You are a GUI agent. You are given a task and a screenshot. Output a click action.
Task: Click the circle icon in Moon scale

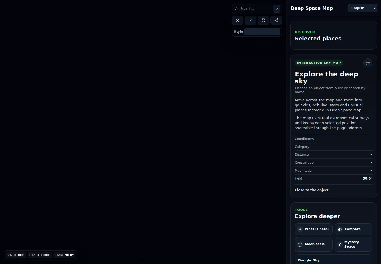coord(300,244)
